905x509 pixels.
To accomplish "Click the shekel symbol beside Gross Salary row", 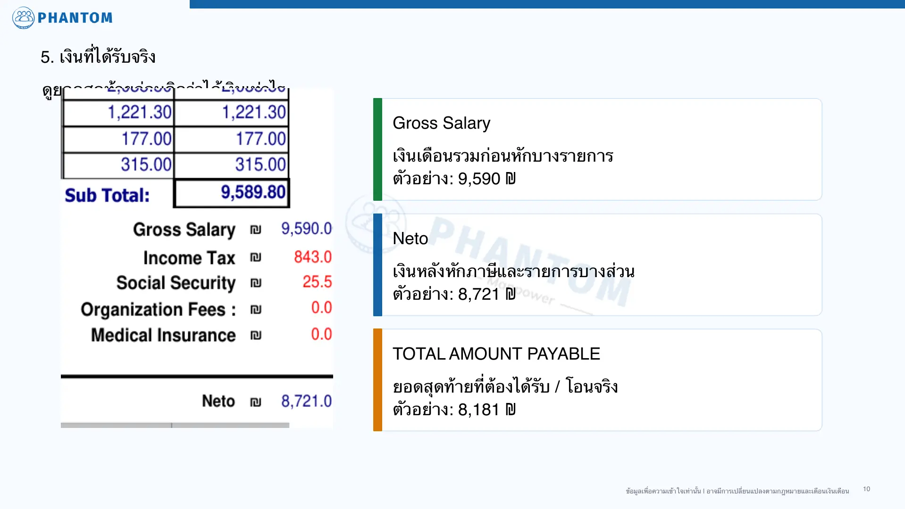I will [256, 230].
